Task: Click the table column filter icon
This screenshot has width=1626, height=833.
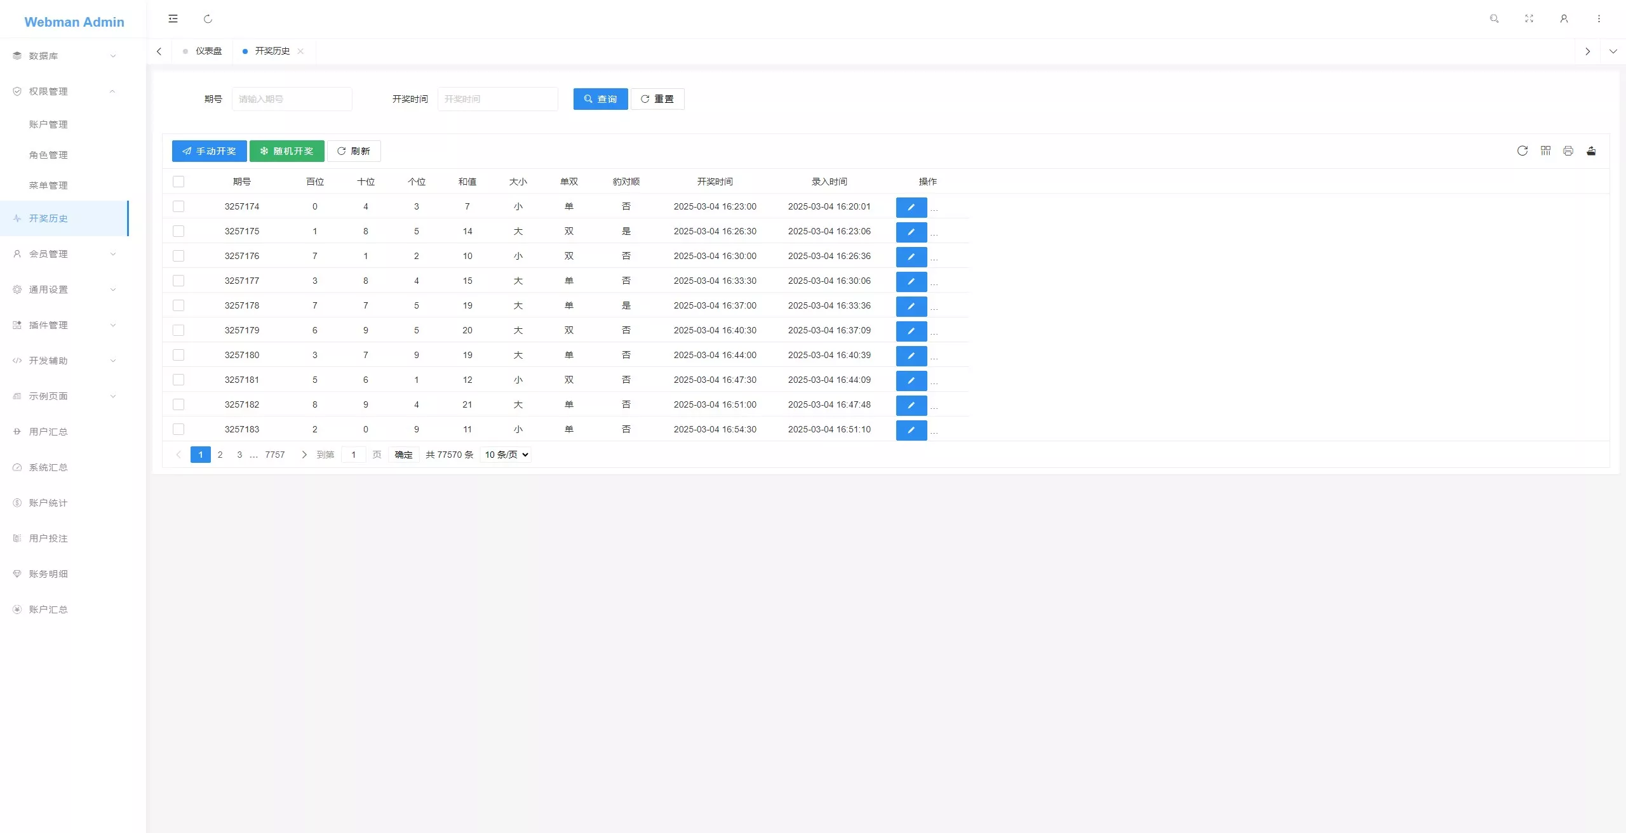Action: (x=1545, y=150)
